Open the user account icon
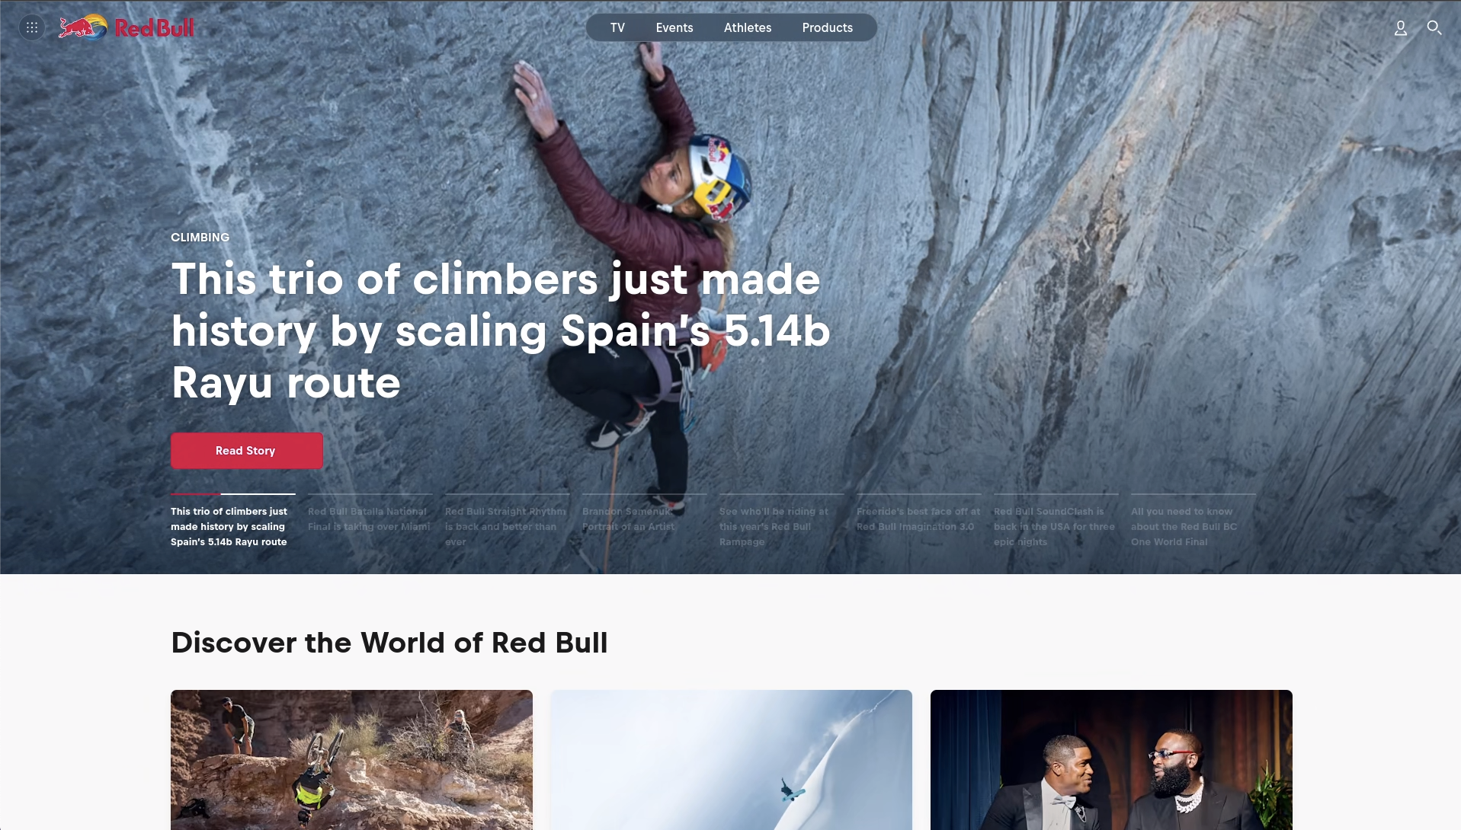Image resolution: width=1461 pixels, height=830 pixels. coord(1401,28)
